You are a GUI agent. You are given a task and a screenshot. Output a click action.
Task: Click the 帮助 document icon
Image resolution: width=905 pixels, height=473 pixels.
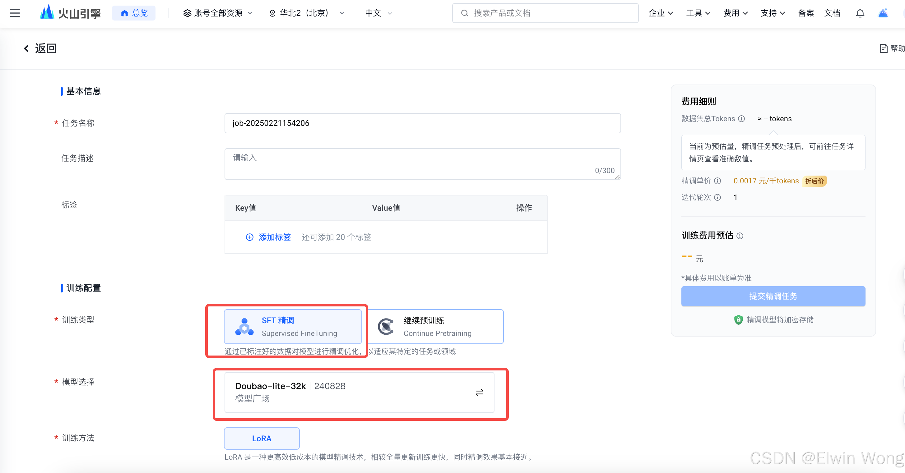[x=883, y=48]
